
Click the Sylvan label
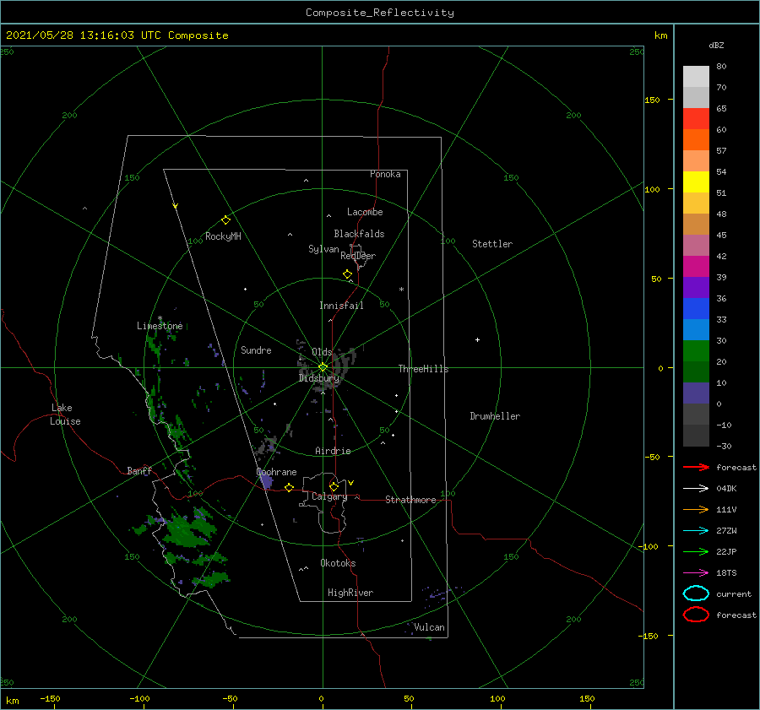pos(323,249)
